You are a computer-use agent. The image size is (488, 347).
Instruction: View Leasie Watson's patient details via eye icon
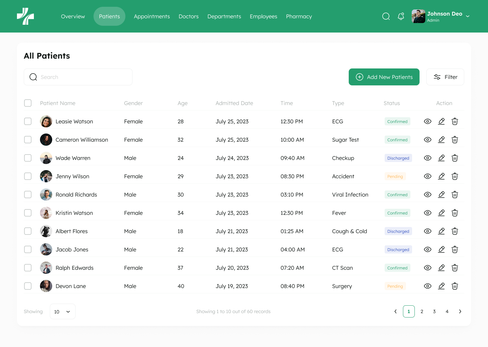[428, 121]
